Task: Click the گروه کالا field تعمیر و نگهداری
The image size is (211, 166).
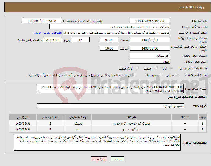Action: (x=111, y=106)
